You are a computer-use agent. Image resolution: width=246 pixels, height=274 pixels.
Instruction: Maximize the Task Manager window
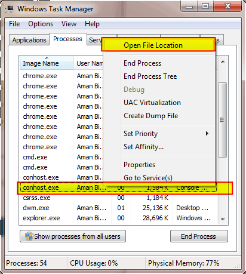(205, 7)
